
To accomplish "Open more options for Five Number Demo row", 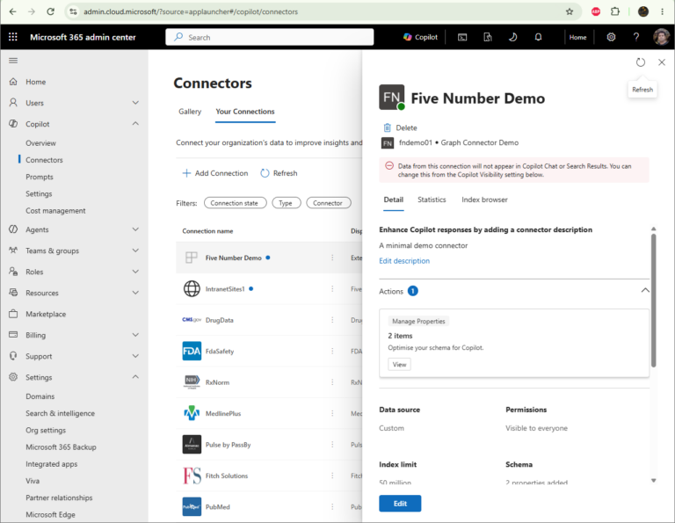I will tap(332, 258).
